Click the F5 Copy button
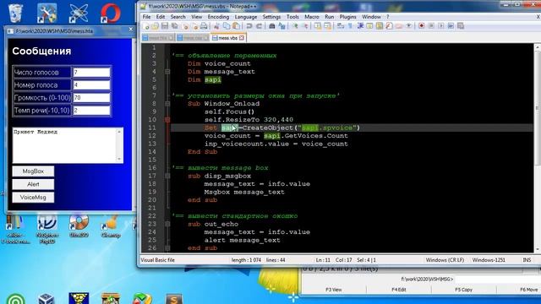Image resolution: width=541 pixels, height=304 pixels. pos(463,290)
